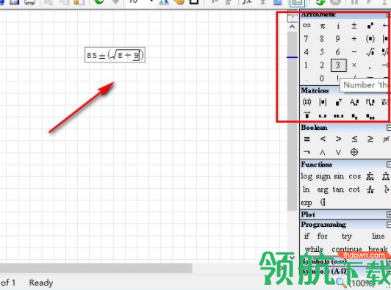Click the expression 85±(√8+9) on worksheet
Viewport: 391px width, 290px height.
click(115, 55)
